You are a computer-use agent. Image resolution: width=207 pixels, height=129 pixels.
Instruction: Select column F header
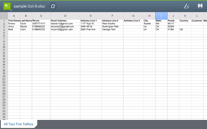(113, 16)
